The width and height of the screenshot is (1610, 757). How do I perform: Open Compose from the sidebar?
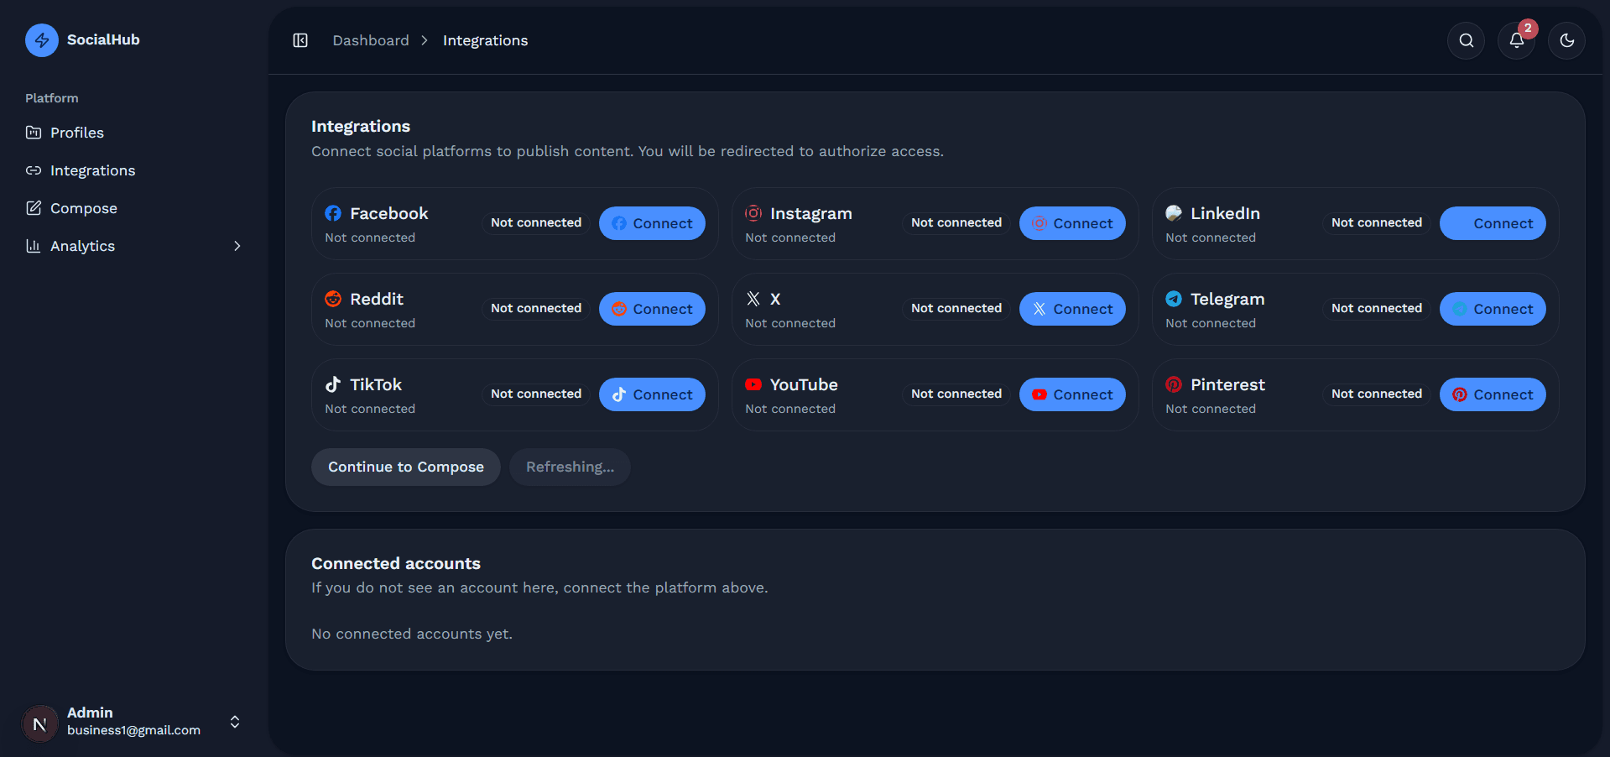tap(83, 208)
